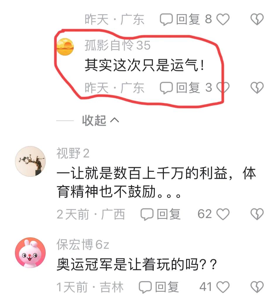Like the 孤影自怜35 comment with heart
This screenshot has height=304, width=266.
click(223, 87)
